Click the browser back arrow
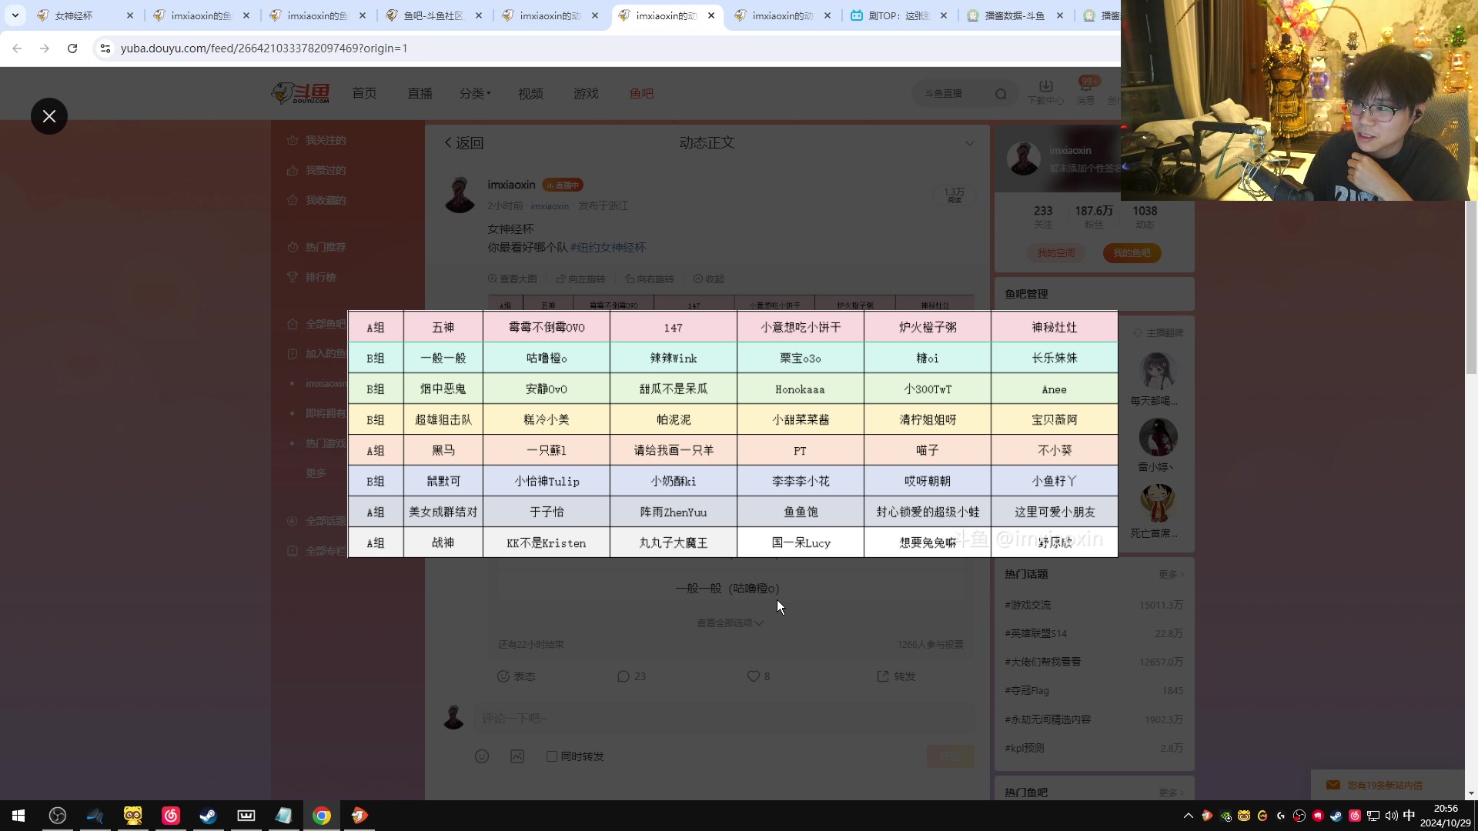Viewport: 1478px width, 831px height. pos(17,48)
